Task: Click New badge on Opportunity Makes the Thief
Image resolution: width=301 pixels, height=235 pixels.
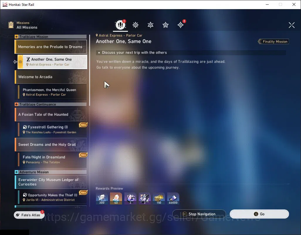Action: tap(83, 192)
